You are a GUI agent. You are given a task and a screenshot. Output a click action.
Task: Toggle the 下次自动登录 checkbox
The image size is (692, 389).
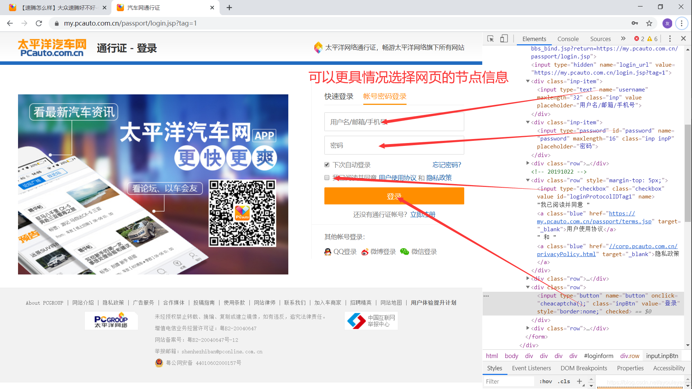click(327, 165)
